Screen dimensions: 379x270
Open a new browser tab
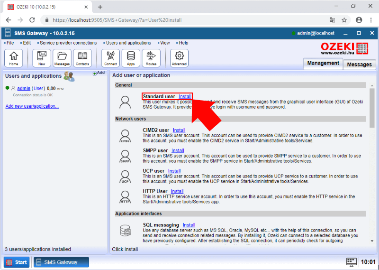[x=100, y=7]
